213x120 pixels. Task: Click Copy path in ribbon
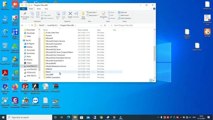[46, 15]
